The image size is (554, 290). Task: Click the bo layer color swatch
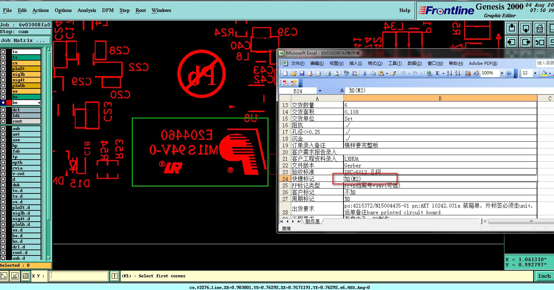pos(9,103)
